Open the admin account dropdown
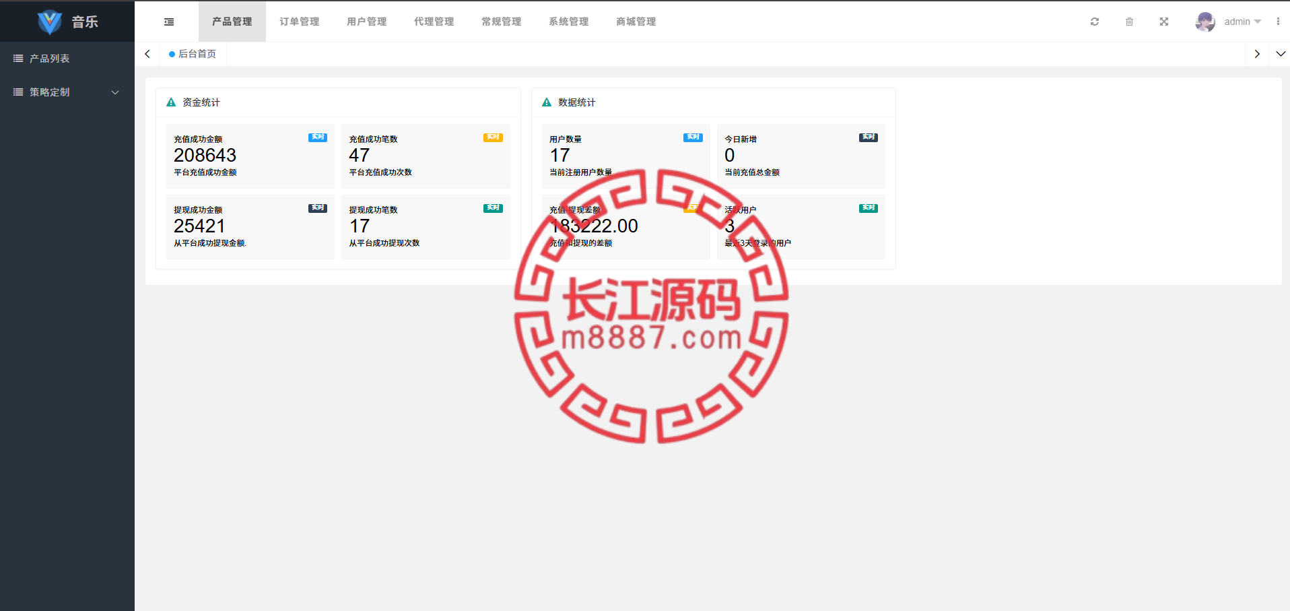Image resolution: width=1290 pixels, height=611 pixels. [1243, 22]
